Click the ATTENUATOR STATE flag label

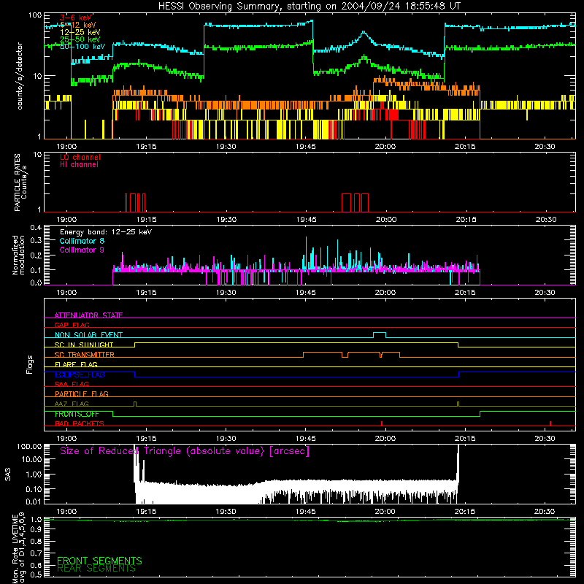88,315
